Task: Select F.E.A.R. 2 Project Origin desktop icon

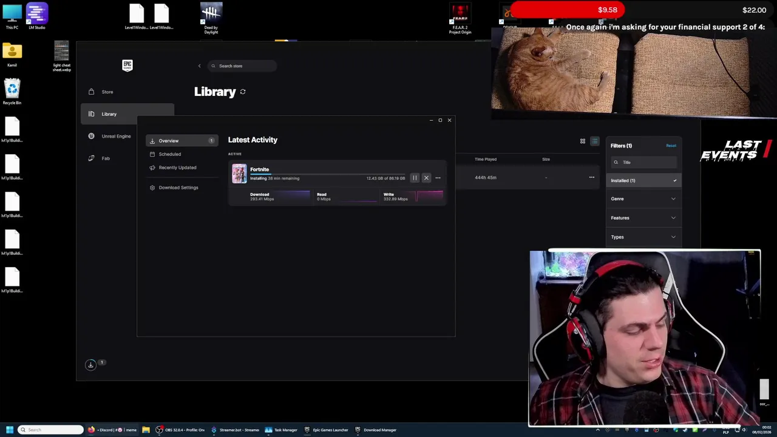Action: (x=460, y=19)
